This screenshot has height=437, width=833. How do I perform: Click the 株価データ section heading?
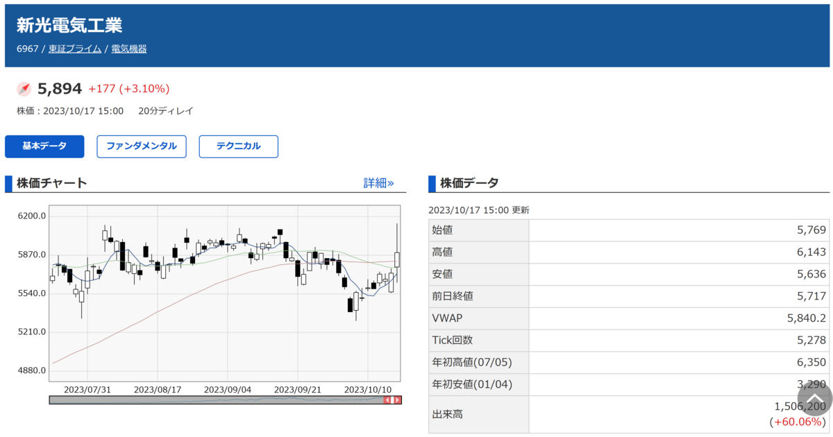click(x=469, y=183)
